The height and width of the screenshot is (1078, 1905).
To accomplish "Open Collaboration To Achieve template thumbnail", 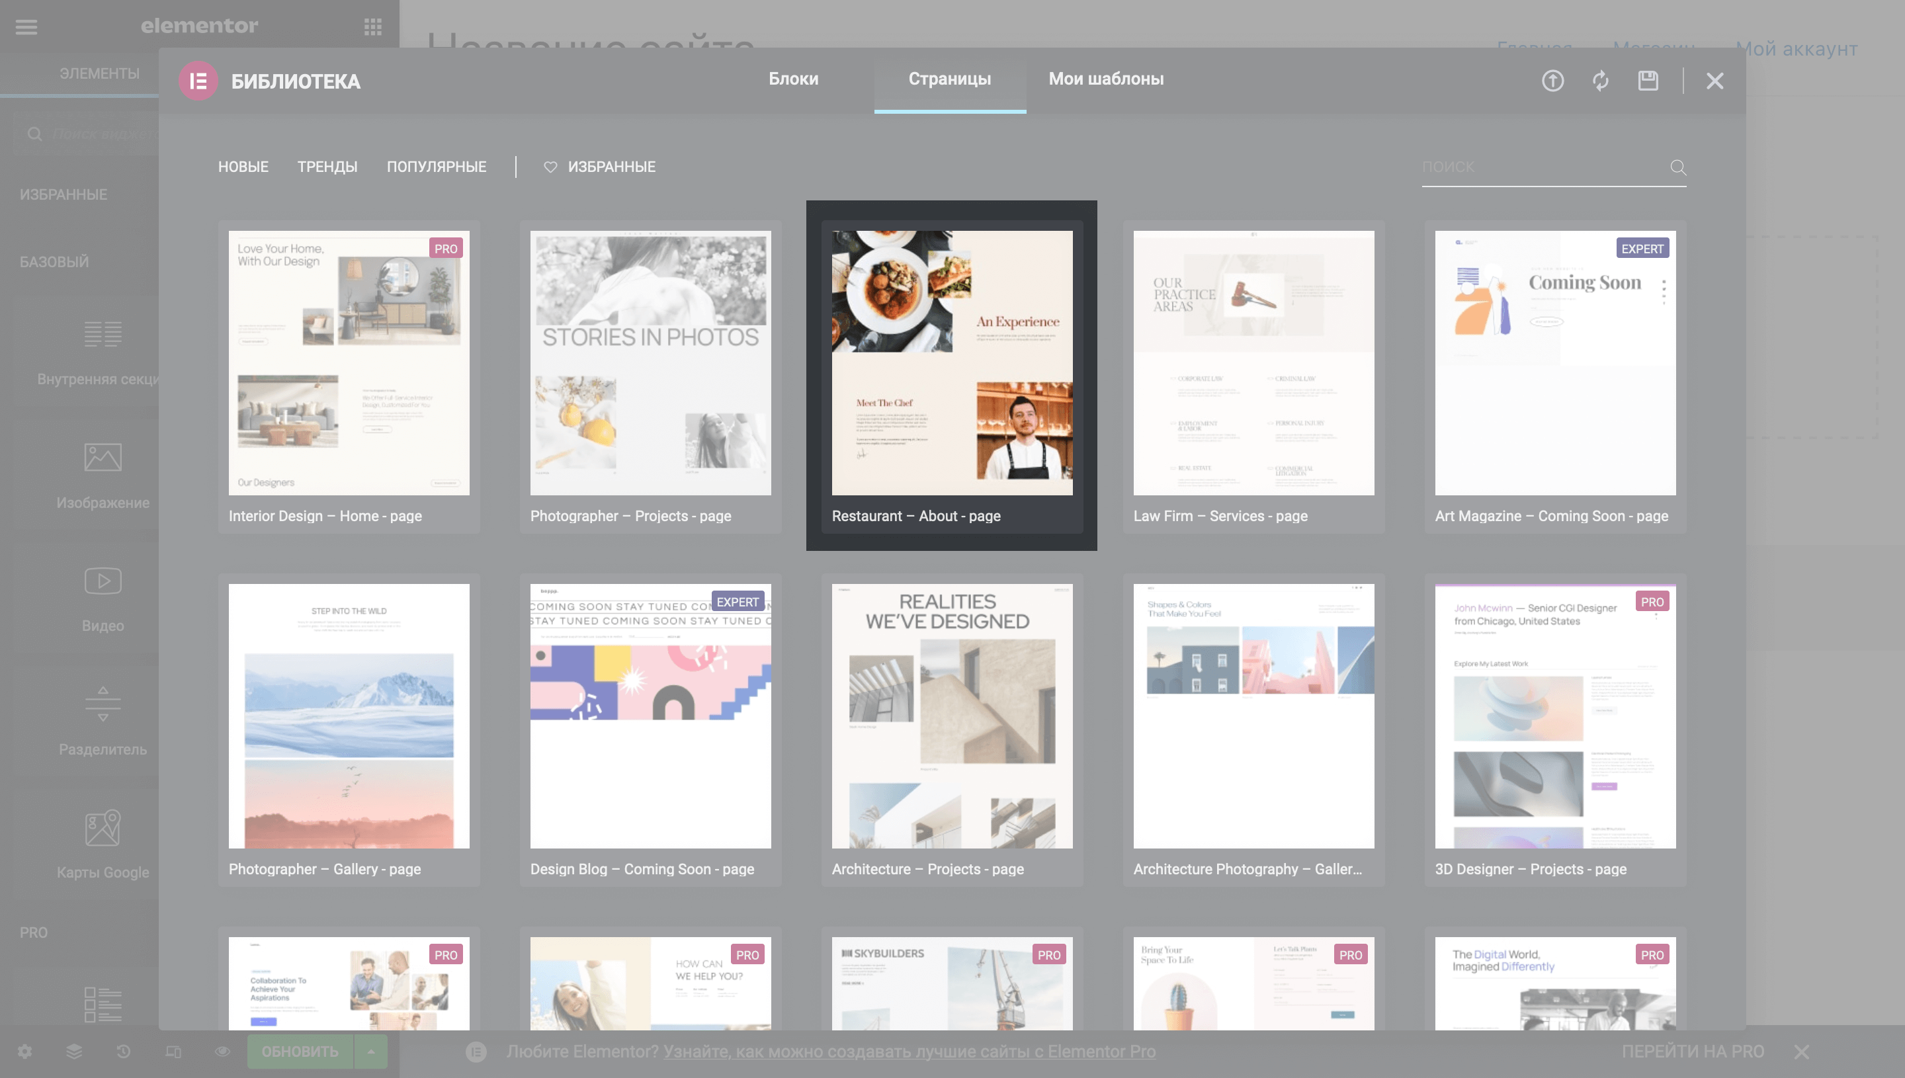I will [349, 983].
